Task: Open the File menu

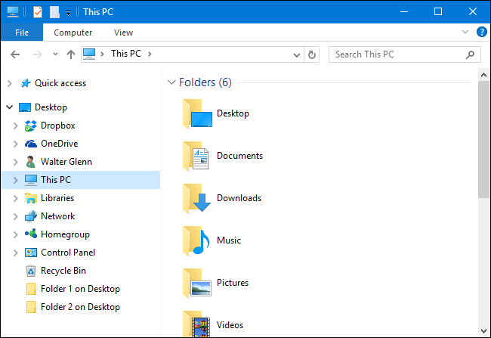Action: [22, 33]
